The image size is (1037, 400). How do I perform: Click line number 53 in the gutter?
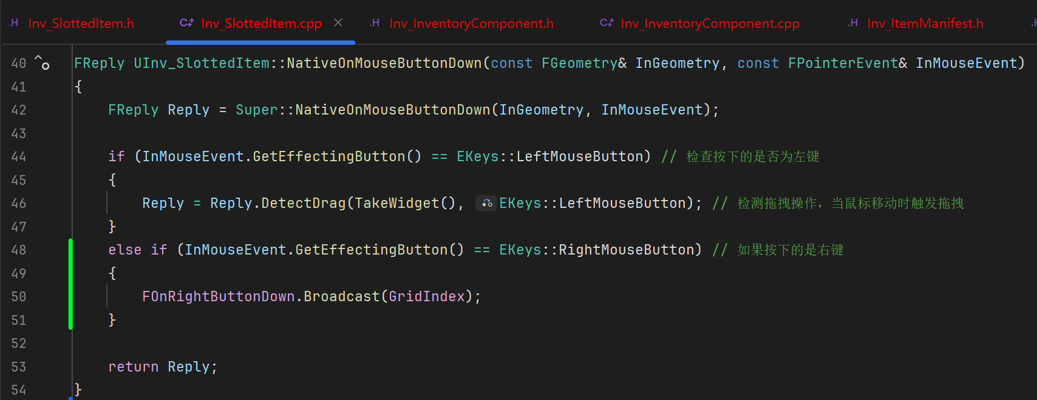19,367
